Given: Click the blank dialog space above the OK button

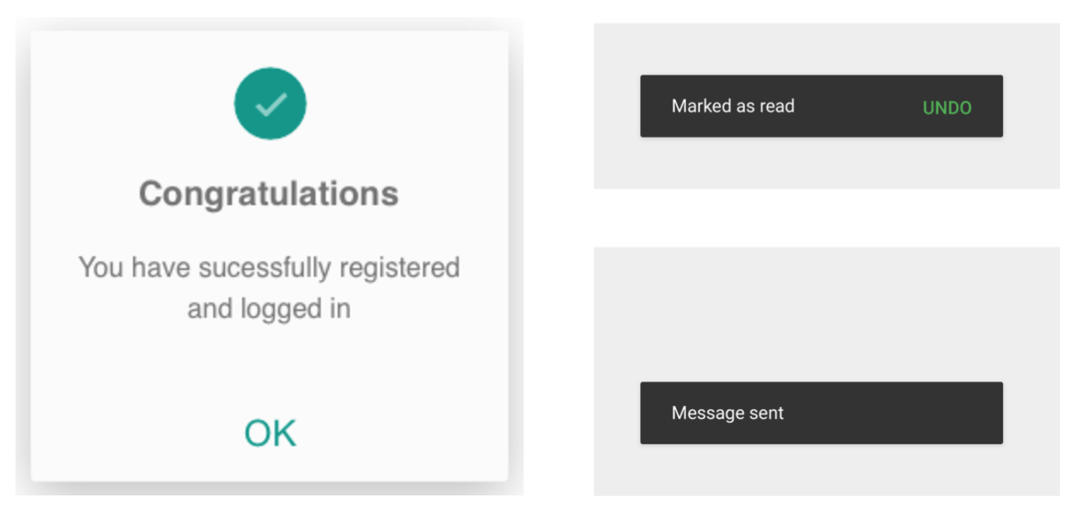Looking at the screenshot, I should coord(268,368).
